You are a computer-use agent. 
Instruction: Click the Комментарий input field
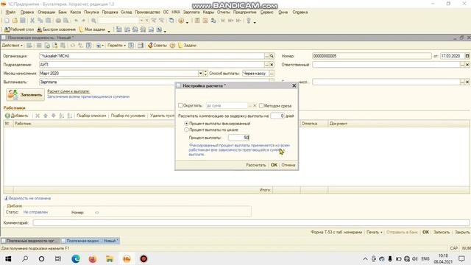click(x=251, y=222)
